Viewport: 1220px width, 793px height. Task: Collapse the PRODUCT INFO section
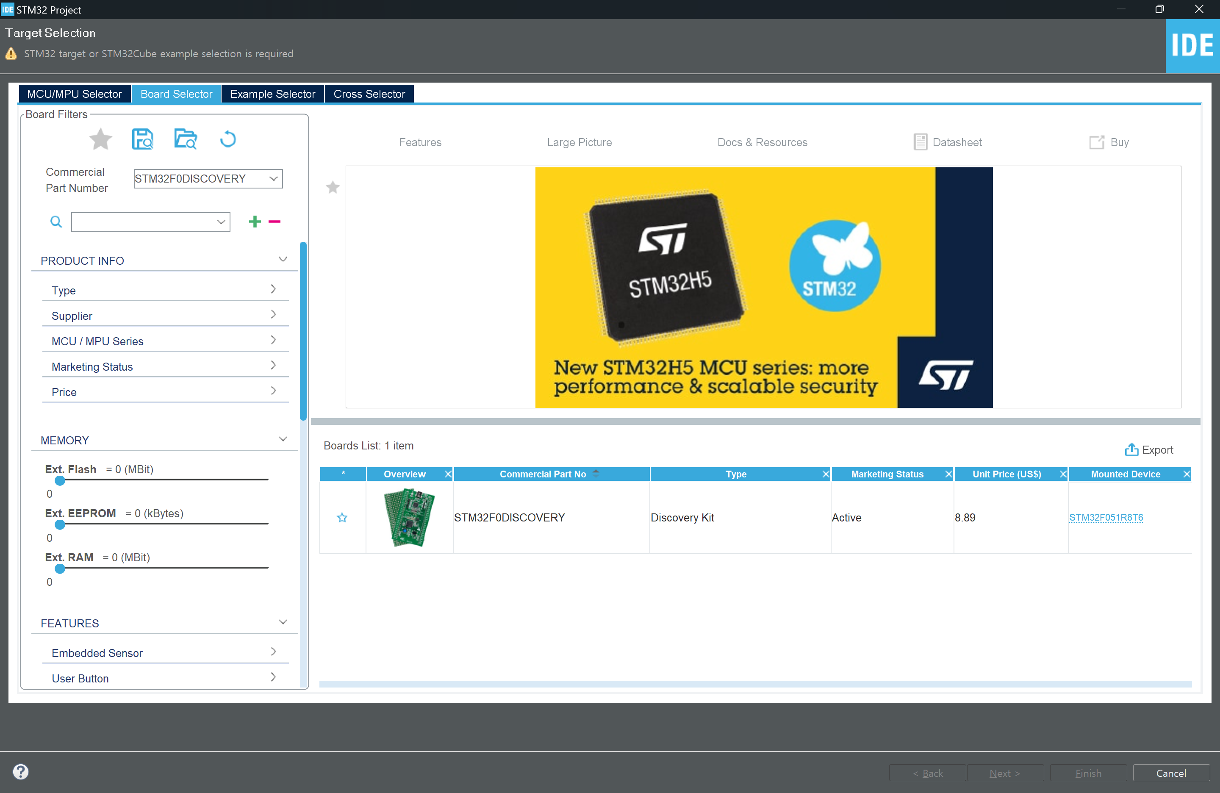coord(283,259)
